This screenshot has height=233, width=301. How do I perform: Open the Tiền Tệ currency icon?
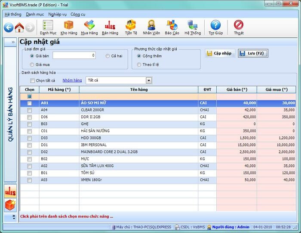(131, 27)
